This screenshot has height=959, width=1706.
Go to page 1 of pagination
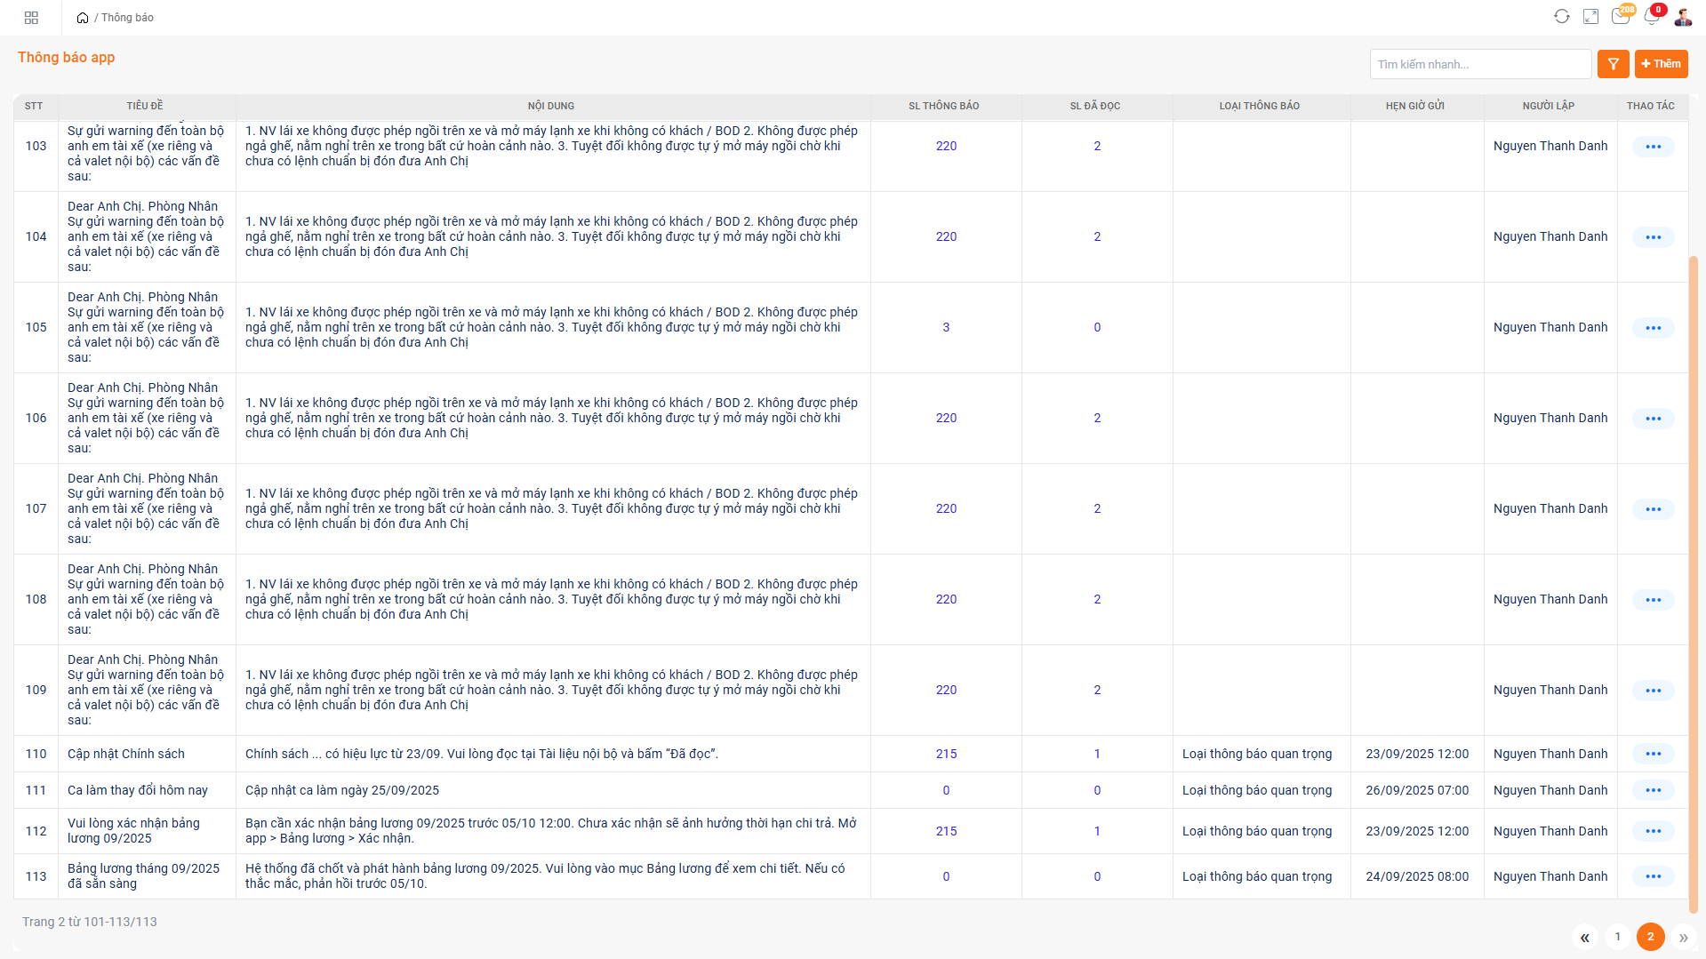click(x=1617, y=937)
